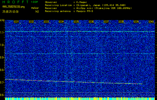Click the 0337 time marker

click(106, 22)
